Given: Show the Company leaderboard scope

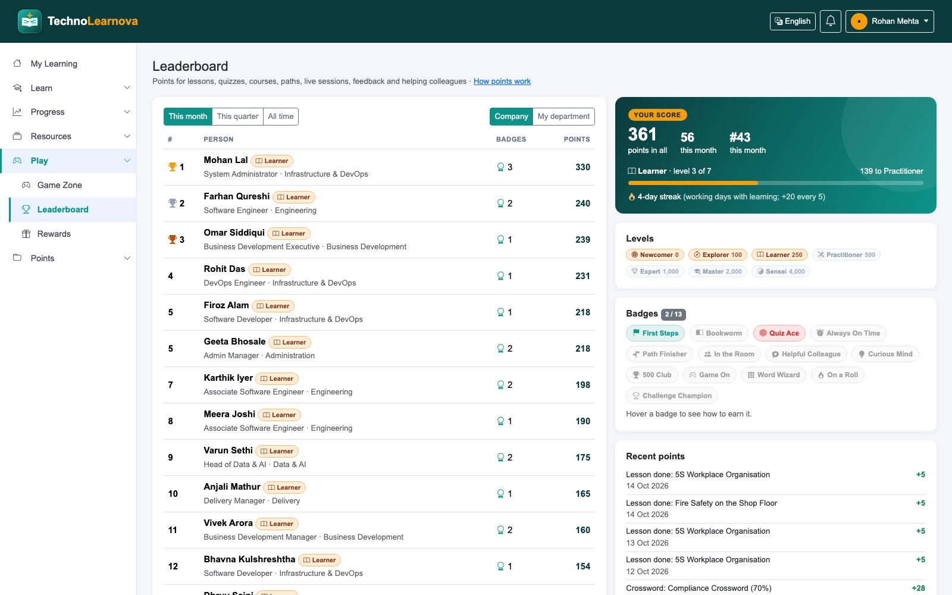Looking at the screenshot, I should (511, 117).
